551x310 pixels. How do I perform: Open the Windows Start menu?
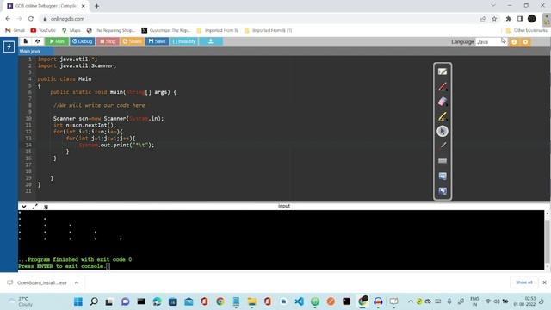pyautogui.click(x=78, y=301)
